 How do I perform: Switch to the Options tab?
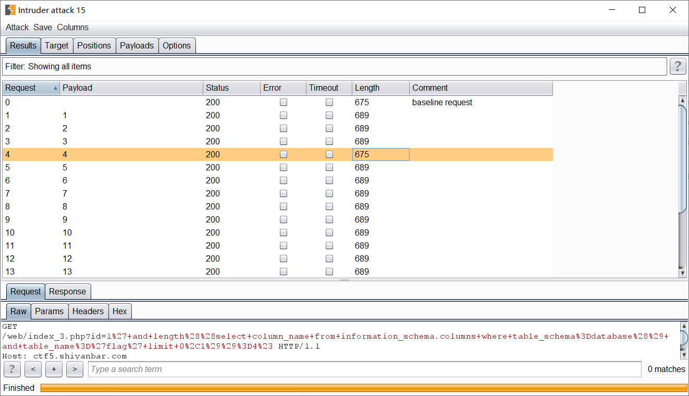pos(177,45)
